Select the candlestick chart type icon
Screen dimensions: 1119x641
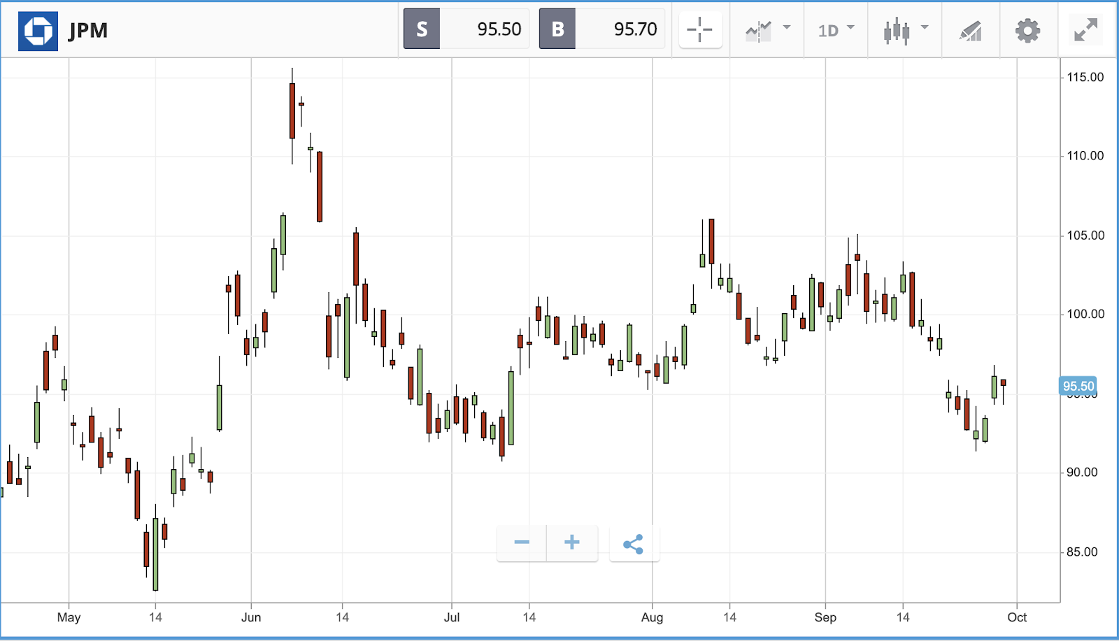[897, 31]
